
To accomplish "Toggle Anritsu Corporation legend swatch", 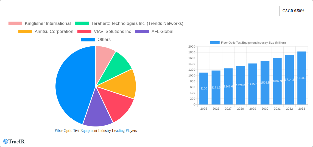I will point(25,31).
